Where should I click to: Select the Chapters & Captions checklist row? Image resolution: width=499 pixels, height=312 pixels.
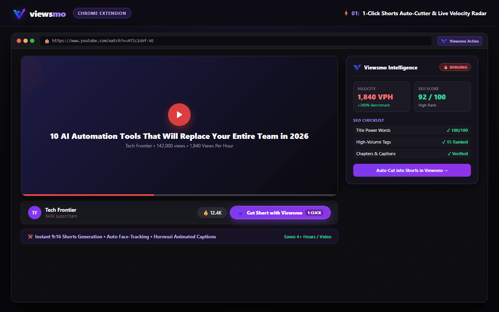[x=412, y=154]
